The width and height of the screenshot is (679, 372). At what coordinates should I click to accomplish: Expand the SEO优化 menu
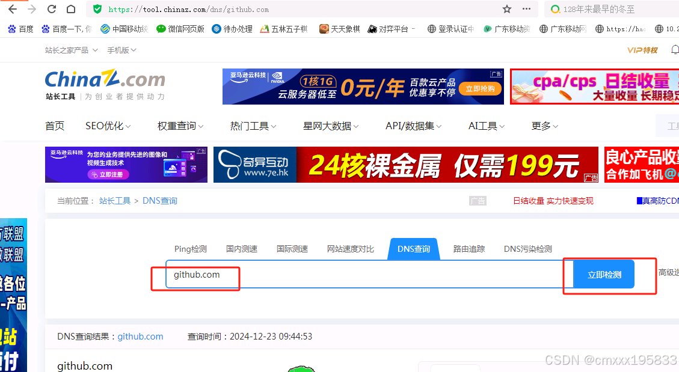(x=108, y=126)
